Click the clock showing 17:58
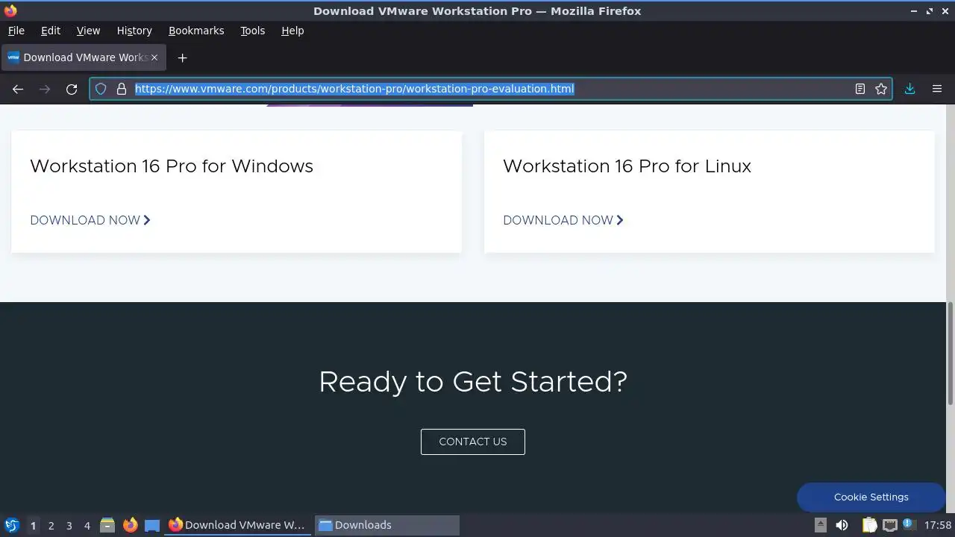This screenshot has height=537, width=955. [938, 525]
